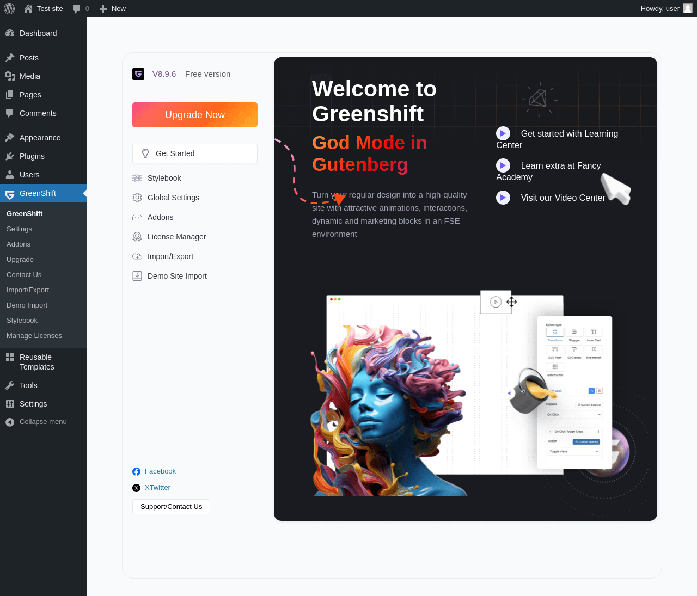
Task: Click the Addons tray icon
Action: 137,217
